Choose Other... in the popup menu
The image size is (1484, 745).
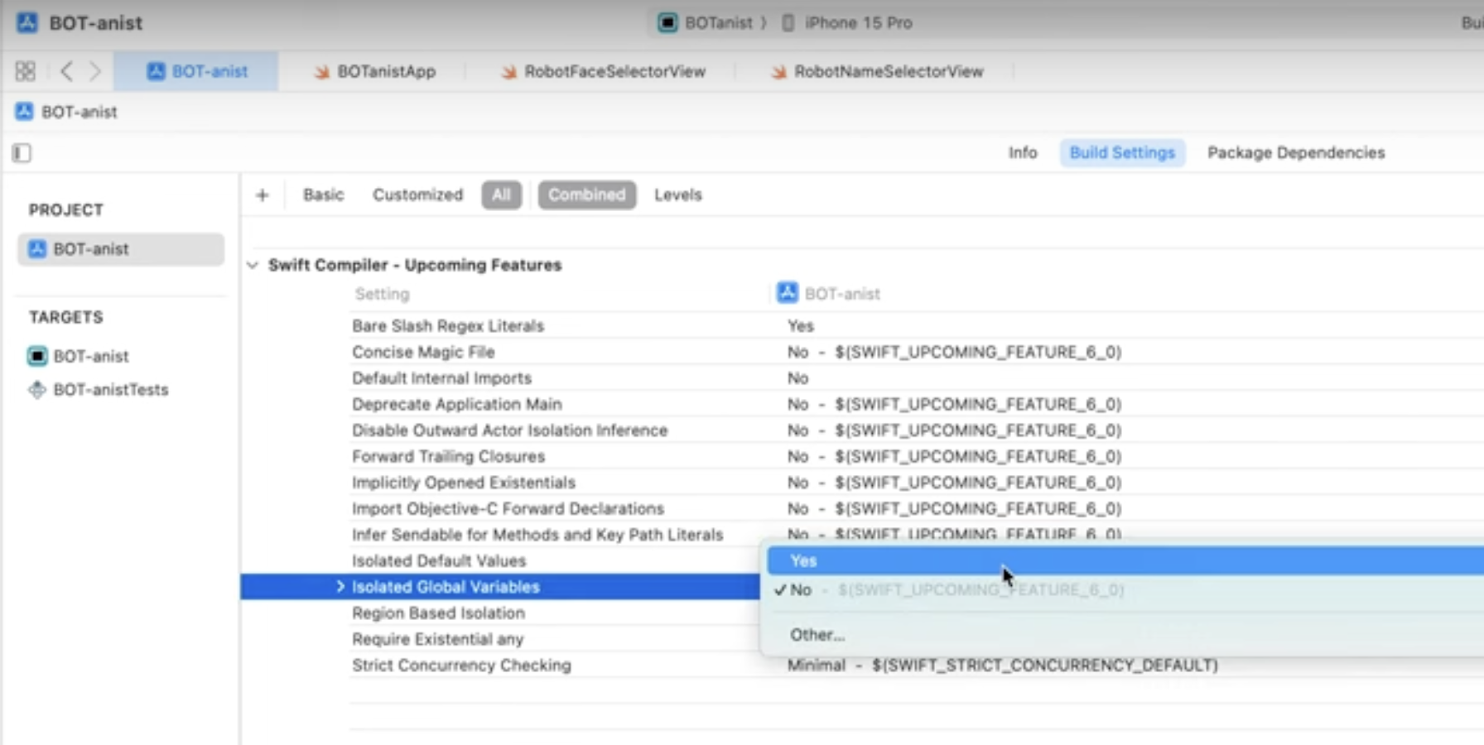[817, 634]
